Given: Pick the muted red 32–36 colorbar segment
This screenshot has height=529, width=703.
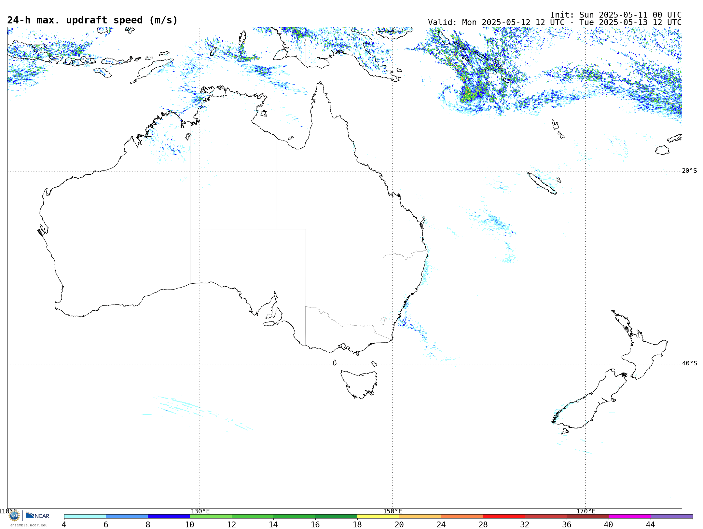Looking at the screenshot, I should 546,517.
